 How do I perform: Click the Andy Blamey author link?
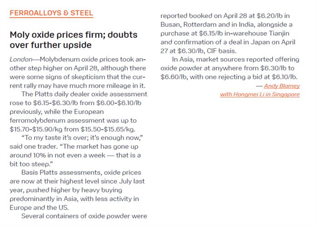pos(282,86)
